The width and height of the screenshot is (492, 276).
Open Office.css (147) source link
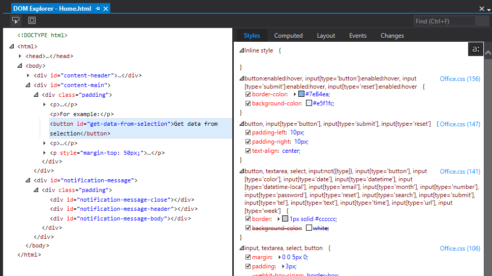pyautogui.click(x=459, y=124)
